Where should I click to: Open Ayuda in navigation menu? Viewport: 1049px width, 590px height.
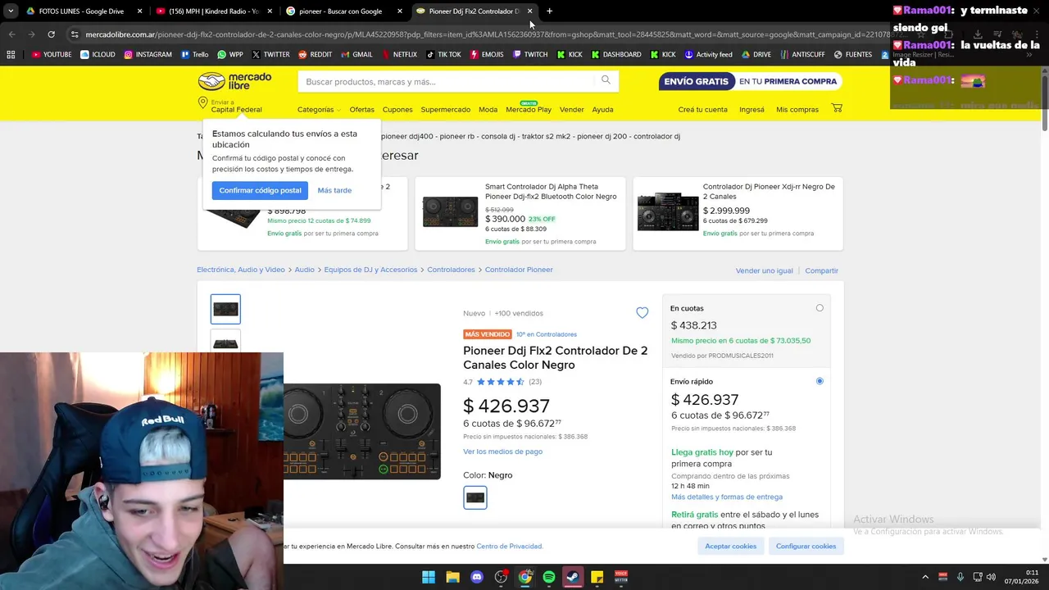point(602,110)
